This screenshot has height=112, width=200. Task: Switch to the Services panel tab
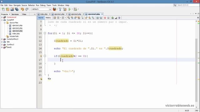click(15, 14)
